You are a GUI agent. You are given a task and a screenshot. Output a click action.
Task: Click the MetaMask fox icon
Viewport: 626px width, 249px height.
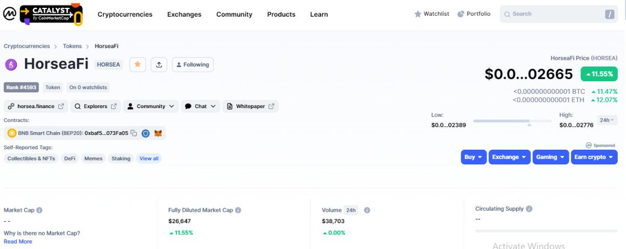[158, 133]
